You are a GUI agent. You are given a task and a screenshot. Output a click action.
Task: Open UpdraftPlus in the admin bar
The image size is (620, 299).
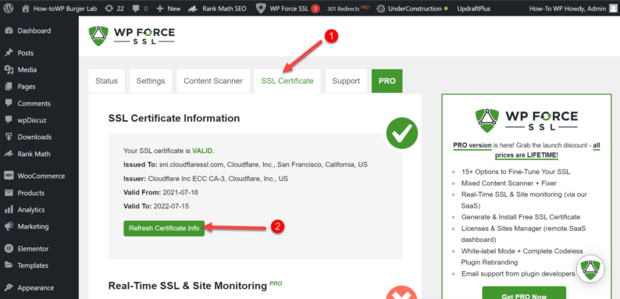click(474, 9)
